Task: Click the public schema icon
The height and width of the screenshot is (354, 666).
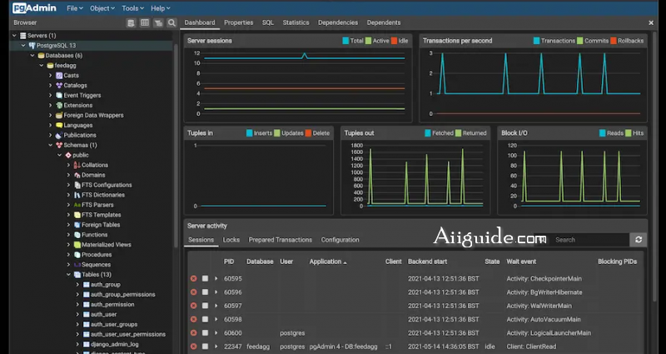Action: click(x=68, y=155)
